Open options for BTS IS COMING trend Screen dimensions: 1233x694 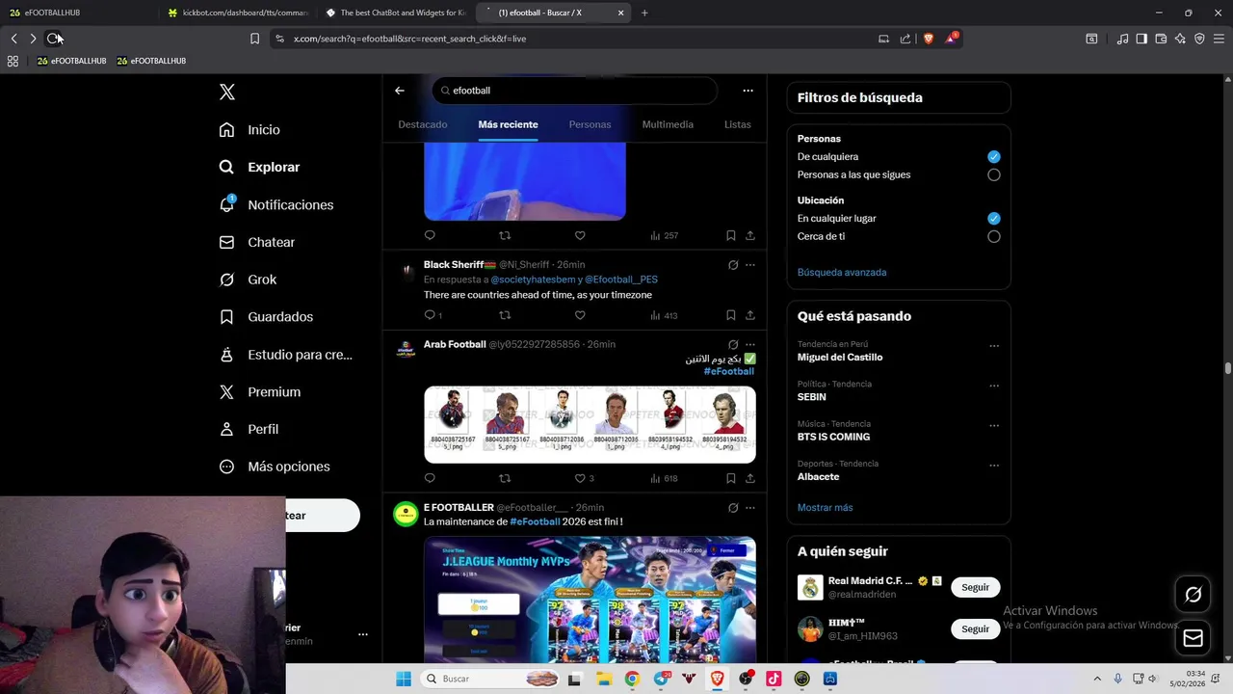pos(993,425)
